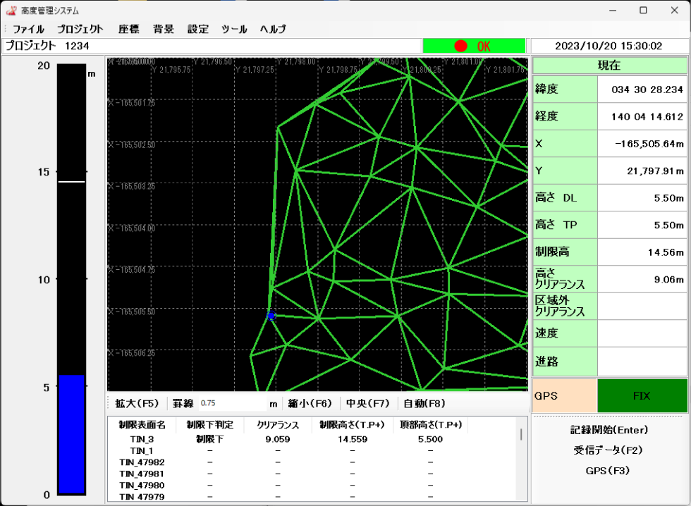Click the 中央(F7) center button
Screen dimensions: 691x506
click(367, 403)
